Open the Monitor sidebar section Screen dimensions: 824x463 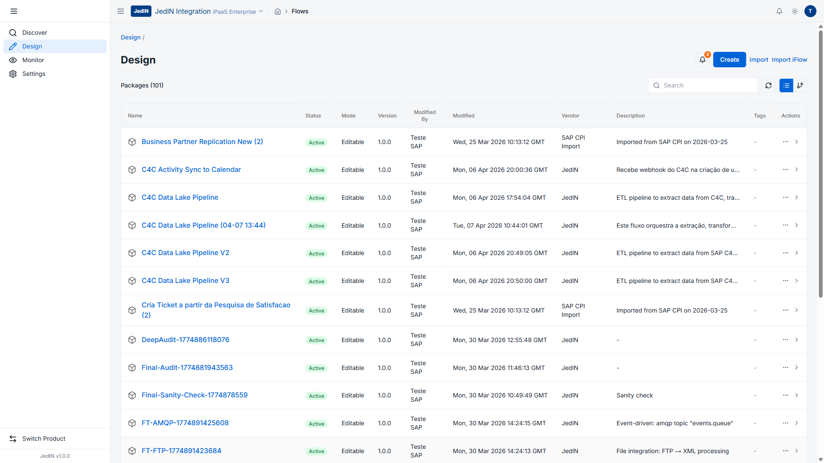point(33,60)
